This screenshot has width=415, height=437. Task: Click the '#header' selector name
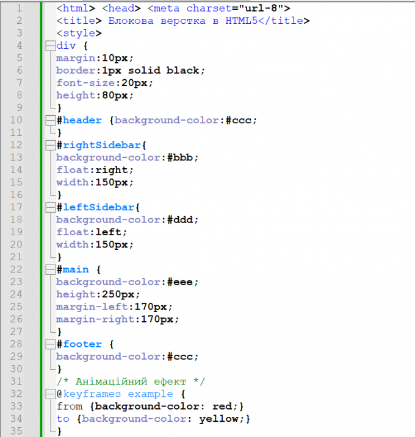coord(79,121)
